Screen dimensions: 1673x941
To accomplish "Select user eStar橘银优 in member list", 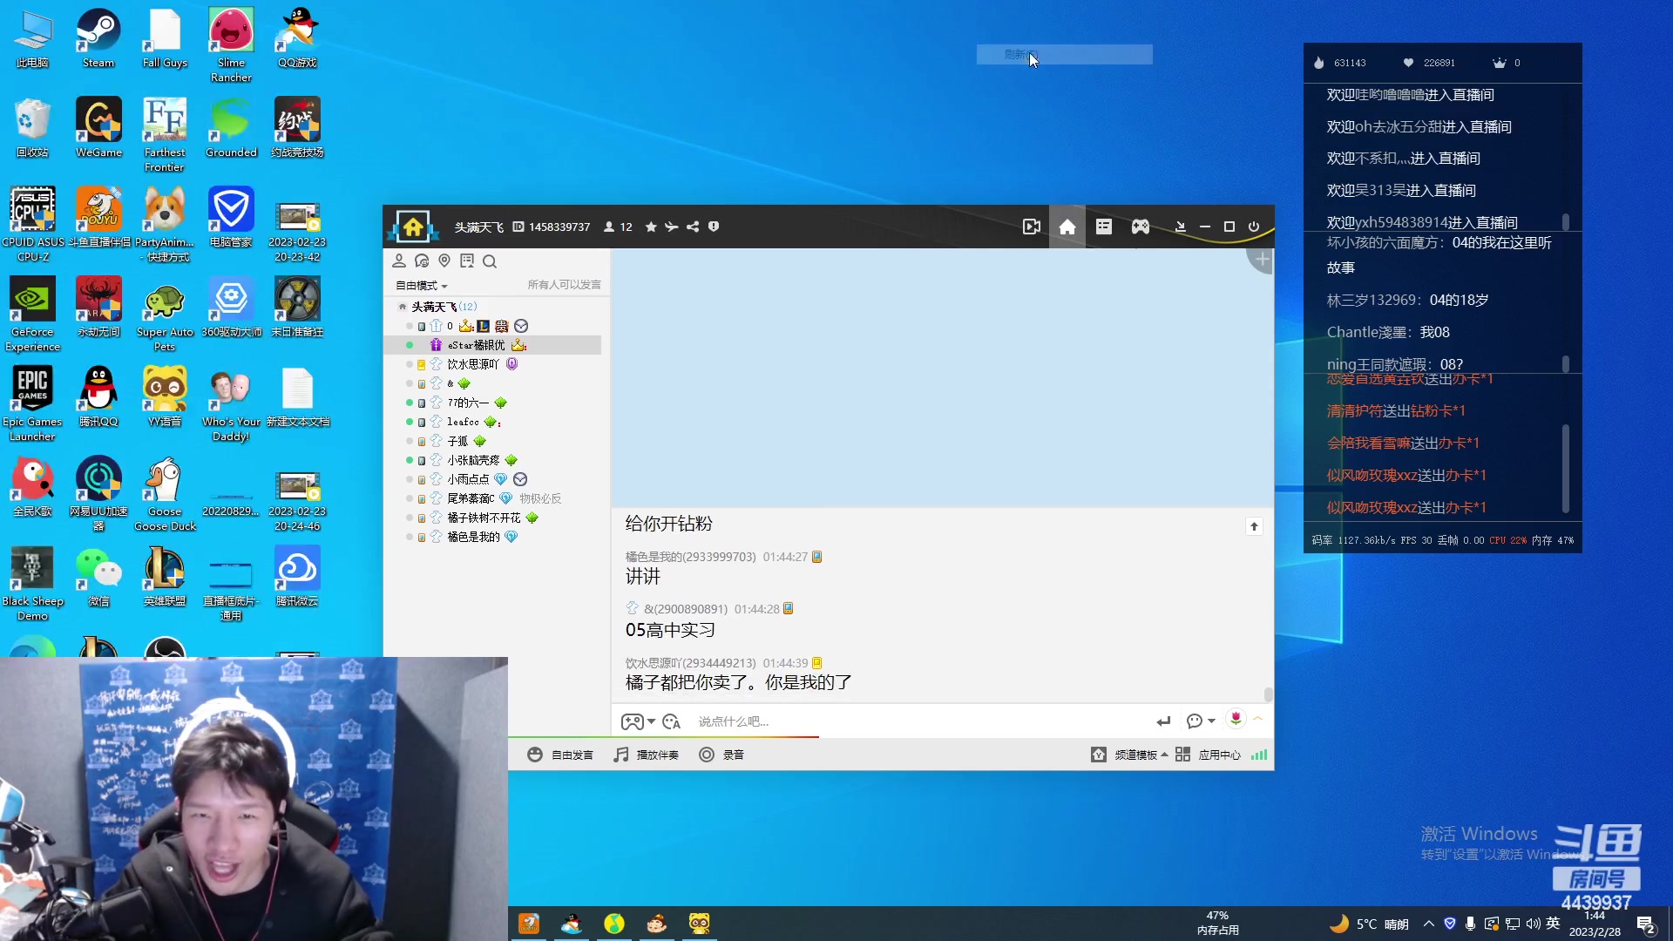I will 492,345.
